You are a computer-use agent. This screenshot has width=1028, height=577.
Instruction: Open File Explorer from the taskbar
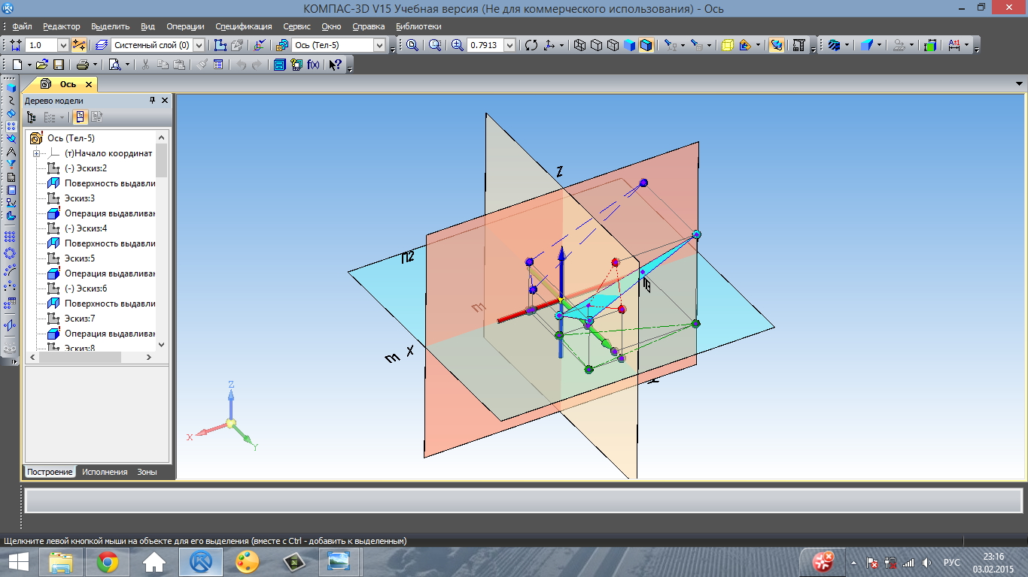[x=61, y=561]
